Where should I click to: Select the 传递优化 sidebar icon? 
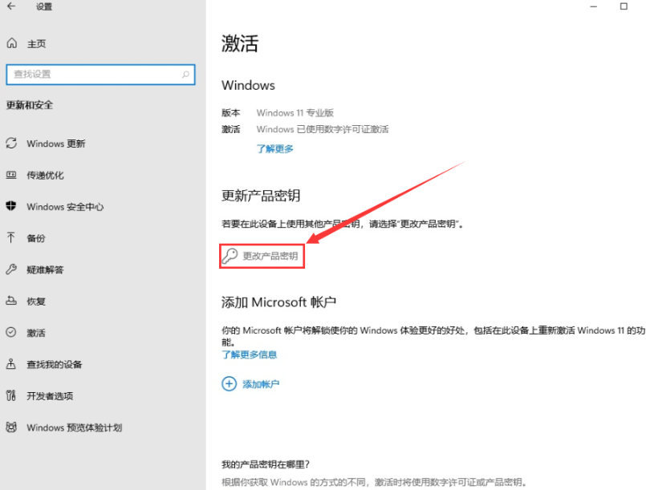11,175
